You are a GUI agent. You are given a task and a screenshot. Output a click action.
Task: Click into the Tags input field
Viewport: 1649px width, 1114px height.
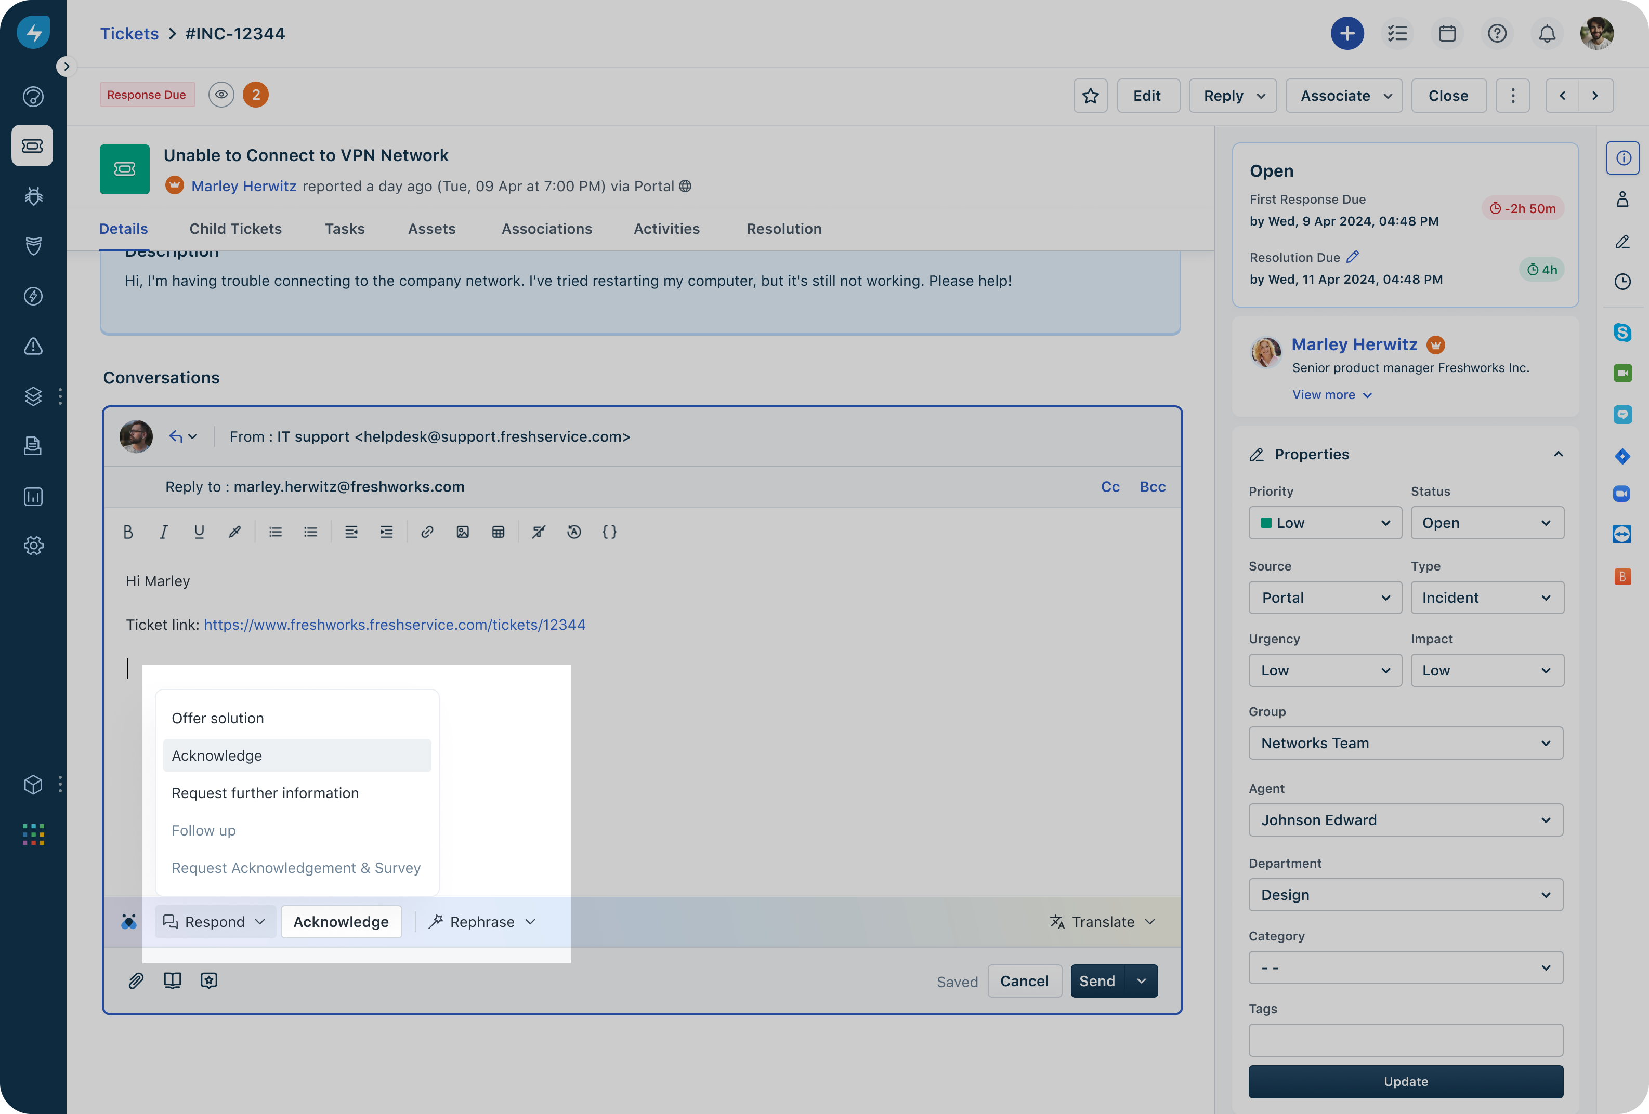1405,1040
